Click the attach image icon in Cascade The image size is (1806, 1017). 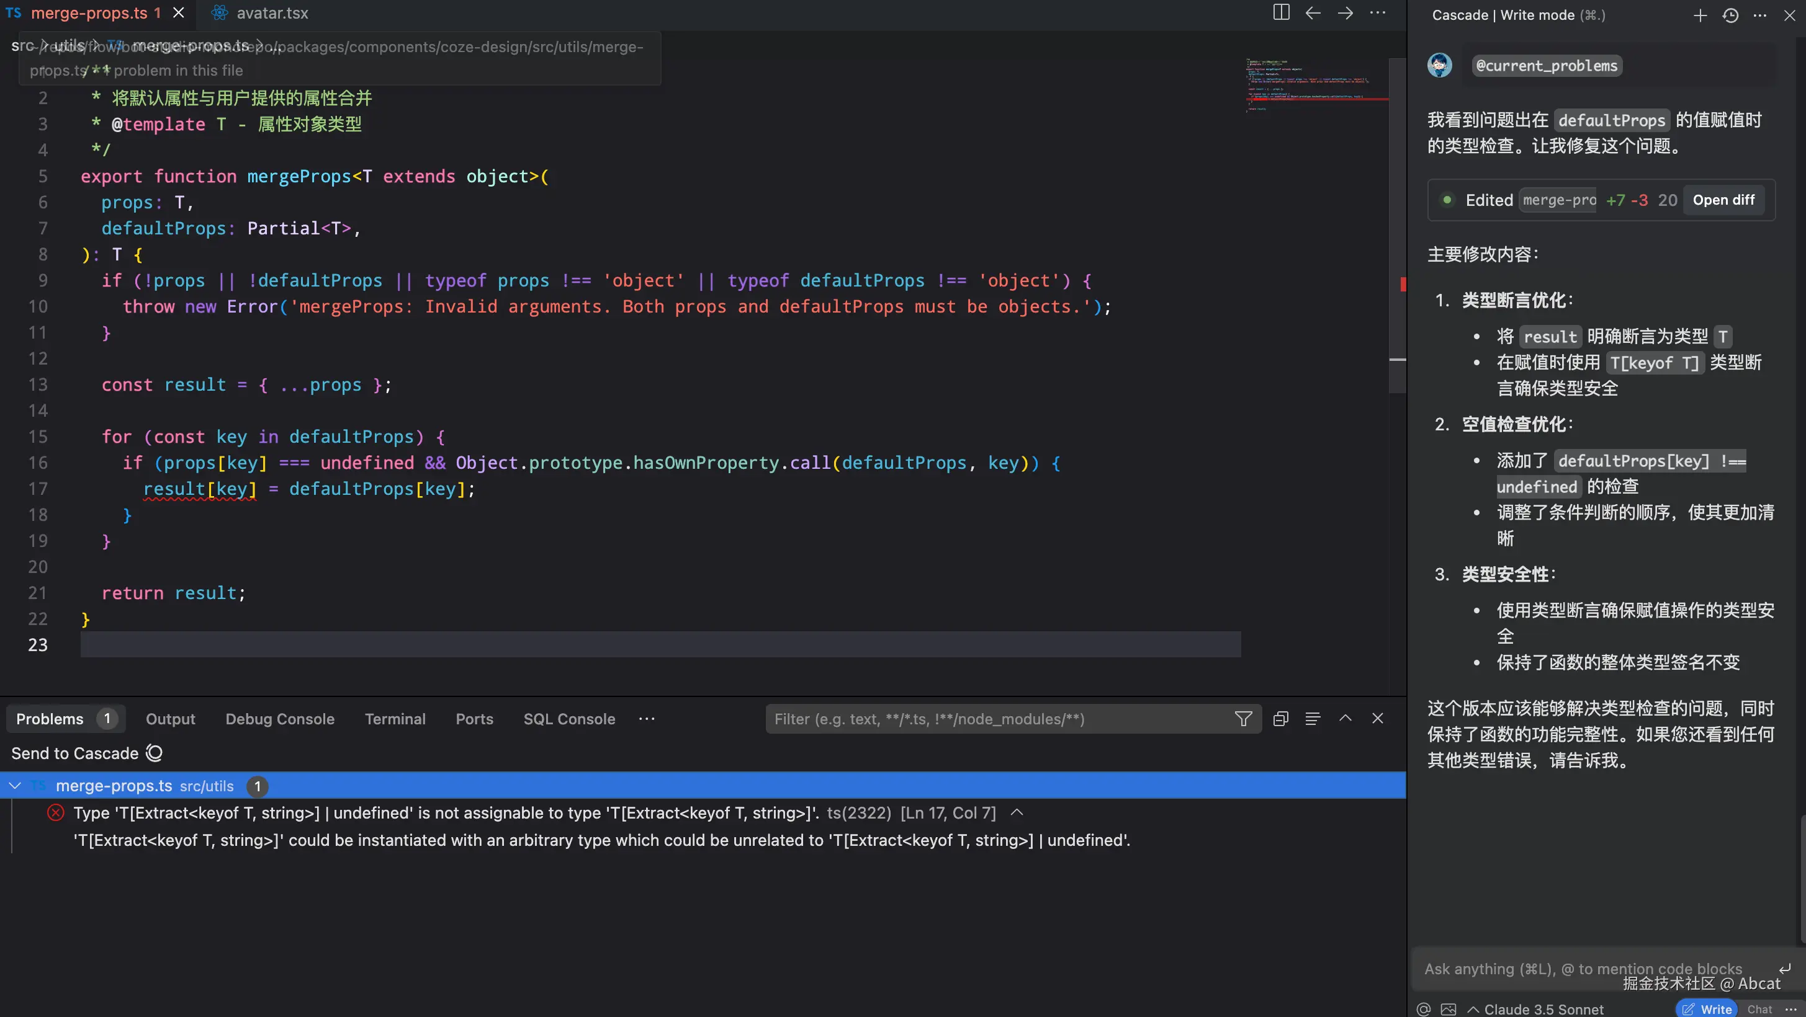[1449, 1008]
